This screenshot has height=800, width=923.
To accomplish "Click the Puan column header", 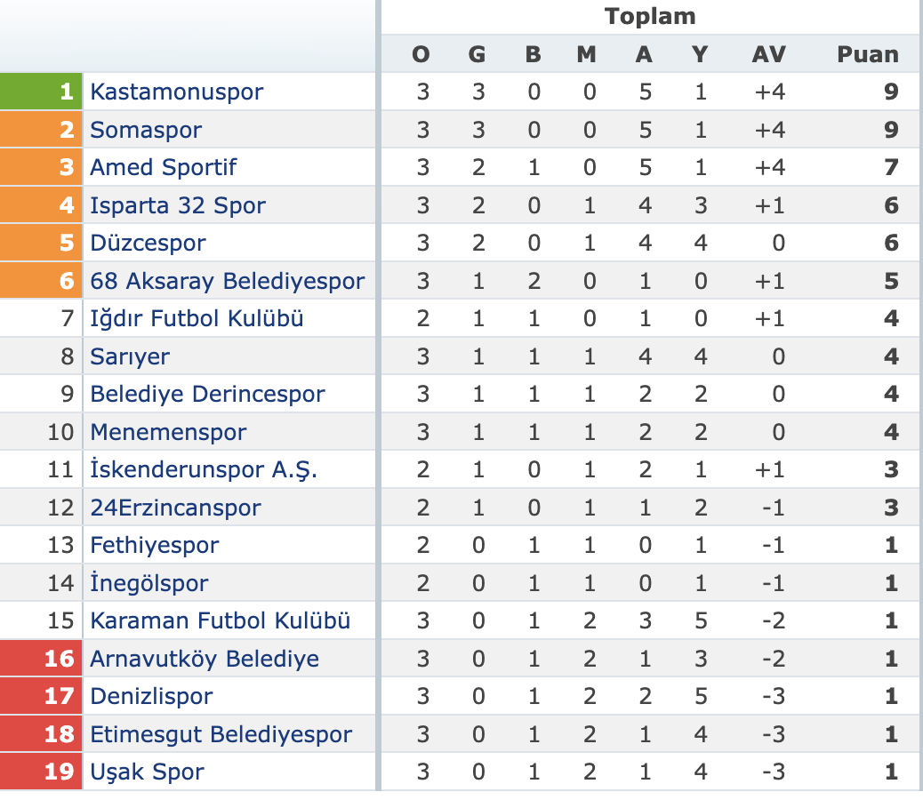I will [868, 54].
